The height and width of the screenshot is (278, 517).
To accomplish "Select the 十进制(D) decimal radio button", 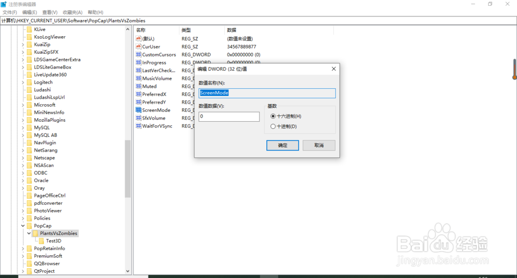I will tap(272, 126).
